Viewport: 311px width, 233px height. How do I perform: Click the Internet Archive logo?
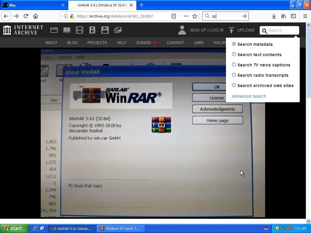coord(23,30)
